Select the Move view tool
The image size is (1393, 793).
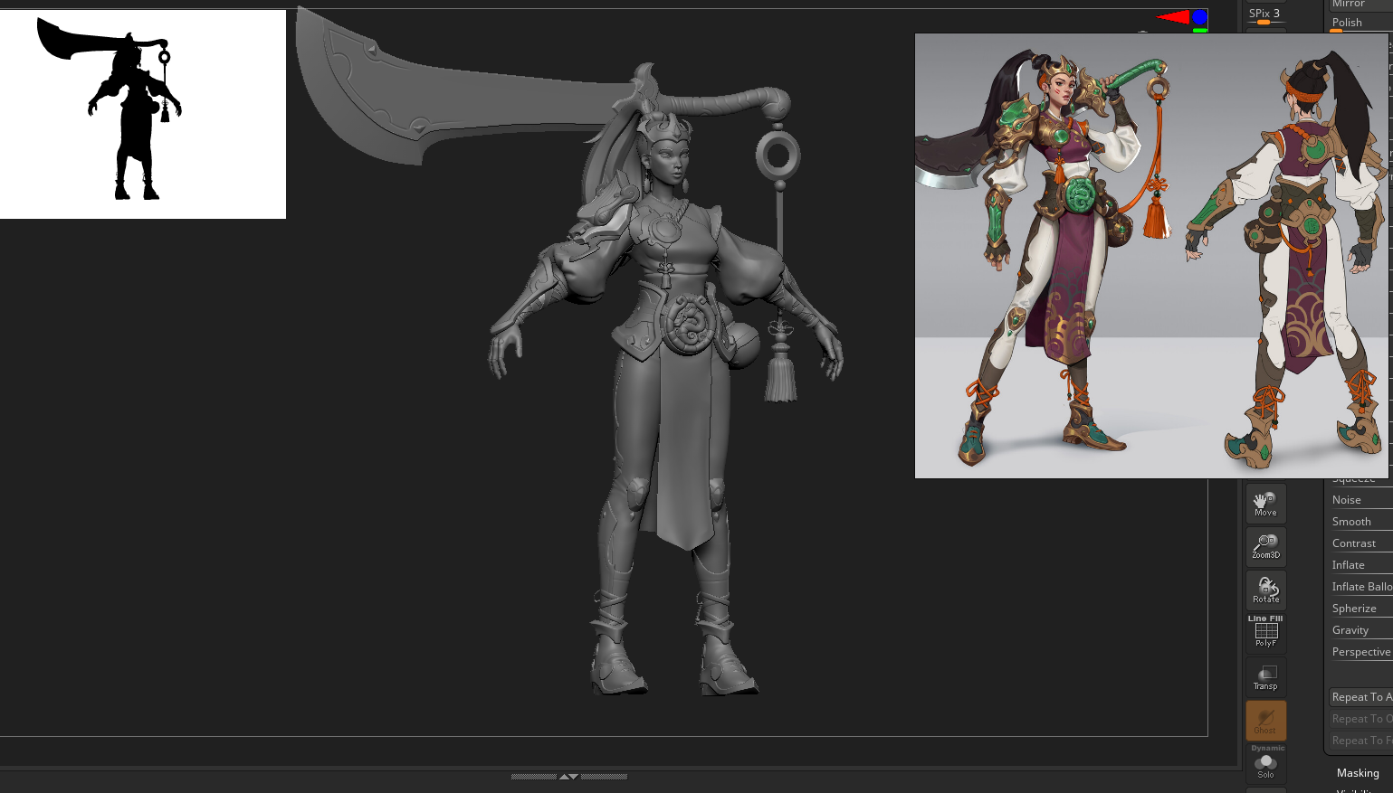pyautogui.click(x=1265, y=503)
